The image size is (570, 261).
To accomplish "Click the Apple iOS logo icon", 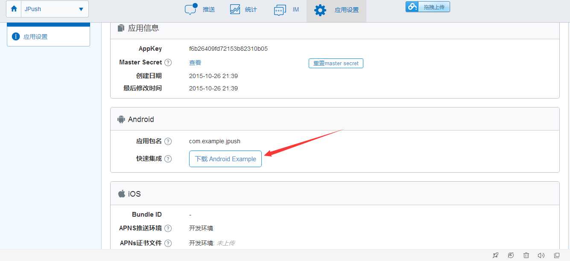I will pyautogui.click(x=122, y=194).
